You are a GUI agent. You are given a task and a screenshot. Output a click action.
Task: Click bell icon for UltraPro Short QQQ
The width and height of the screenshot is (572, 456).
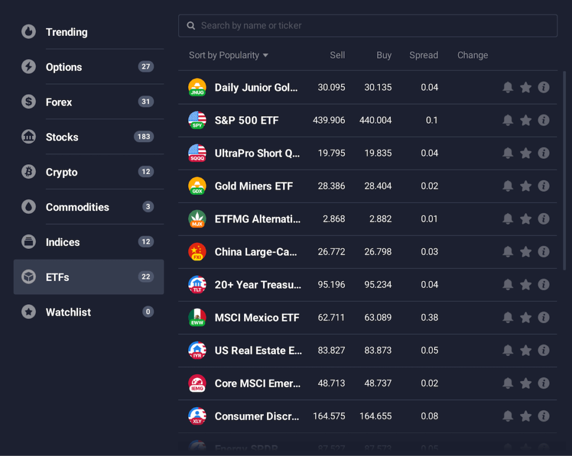(508, 153)
